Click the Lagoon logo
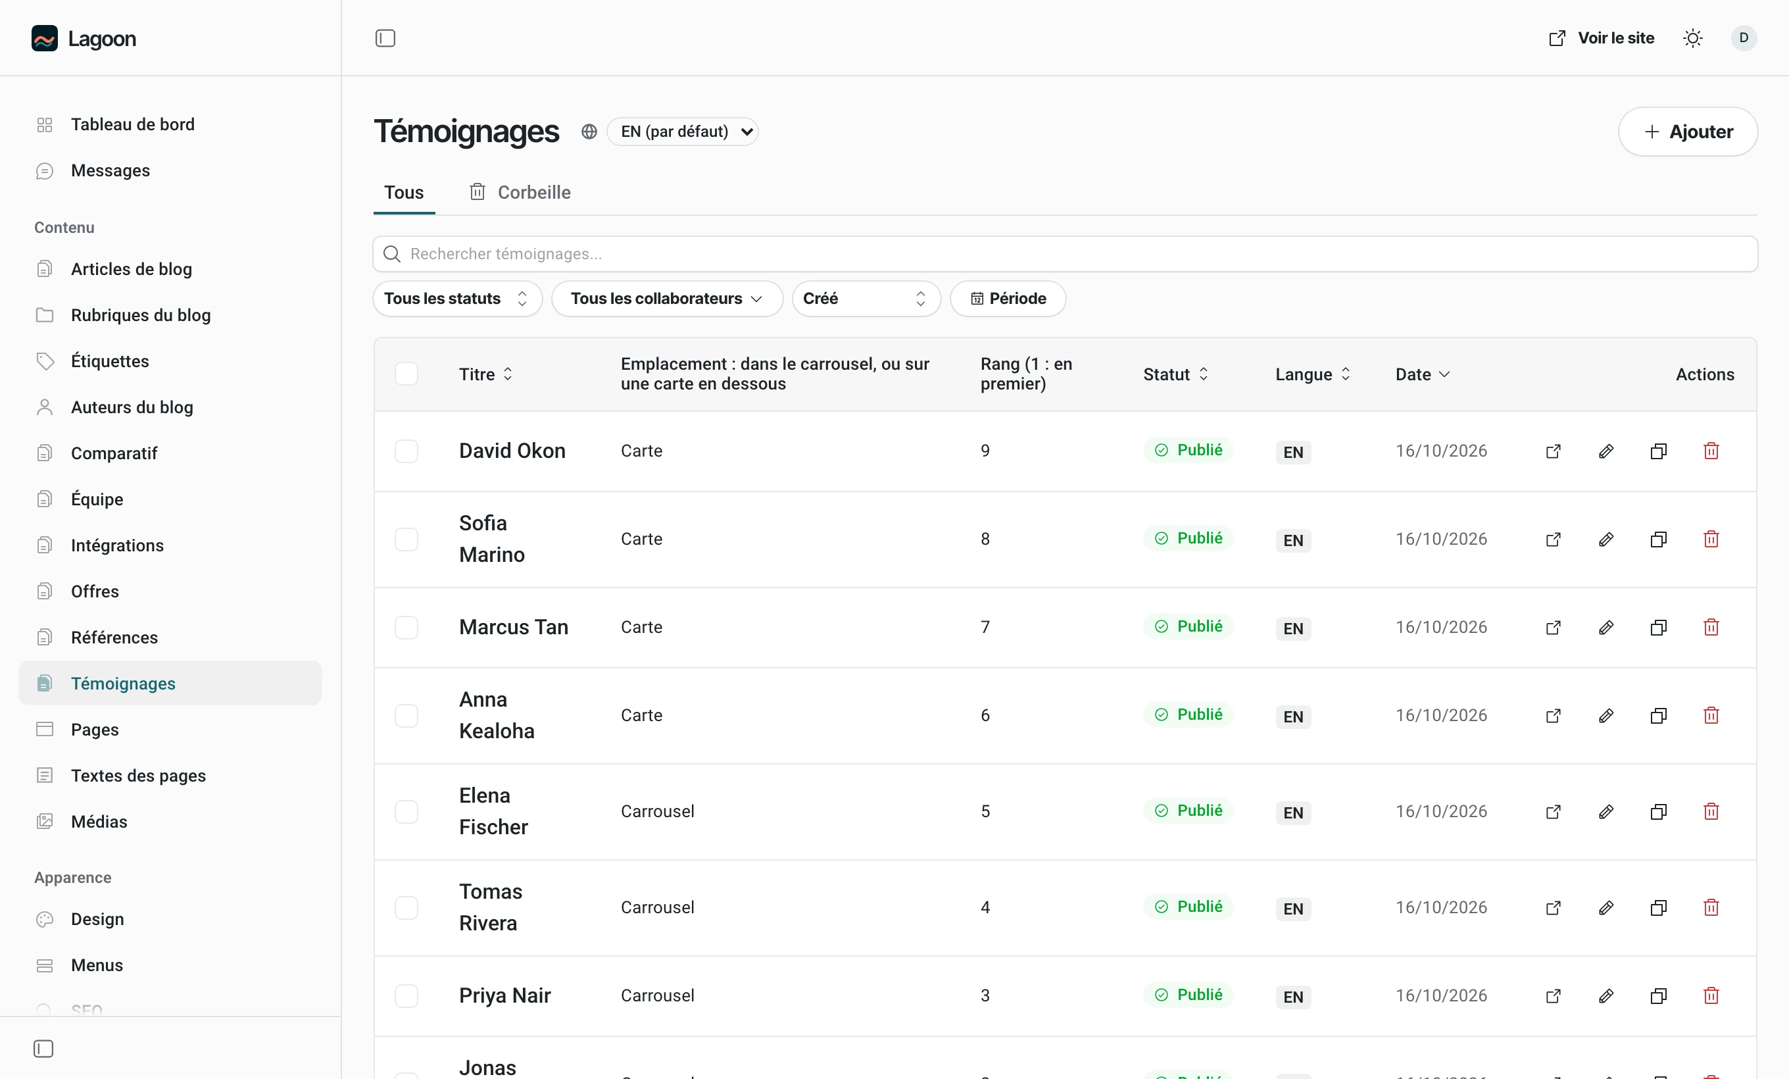 click(x=84, y=38)
